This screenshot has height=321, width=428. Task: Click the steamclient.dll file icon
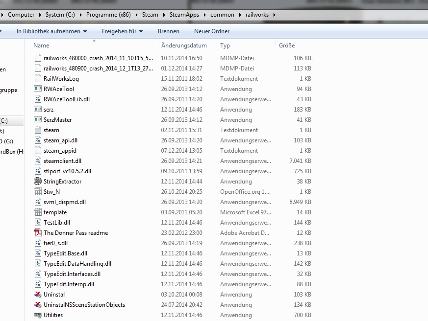38,161
